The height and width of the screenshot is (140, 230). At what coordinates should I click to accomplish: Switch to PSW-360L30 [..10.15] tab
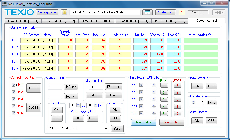tap(170, 21)
